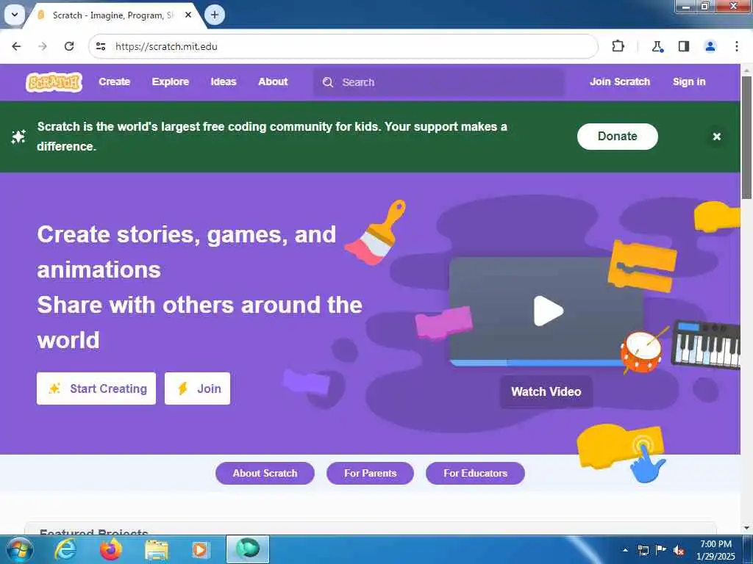Click Start Creating button
This screenshot has width=753, height=564.
click(96, 388)
